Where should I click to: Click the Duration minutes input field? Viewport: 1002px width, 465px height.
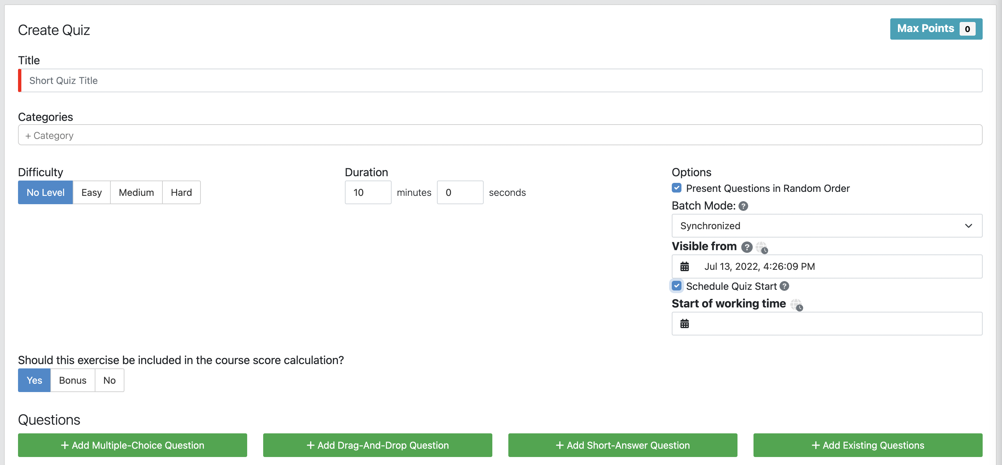click(368, 192)
